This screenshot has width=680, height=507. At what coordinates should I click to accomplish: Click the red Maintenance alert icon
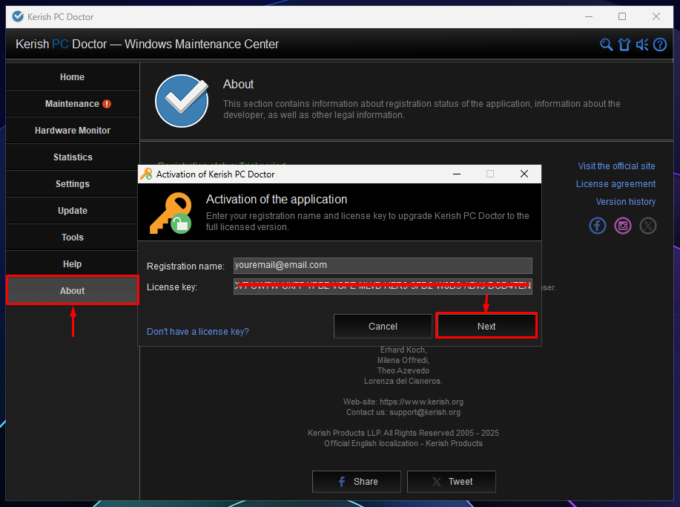(x=107, y=104)
